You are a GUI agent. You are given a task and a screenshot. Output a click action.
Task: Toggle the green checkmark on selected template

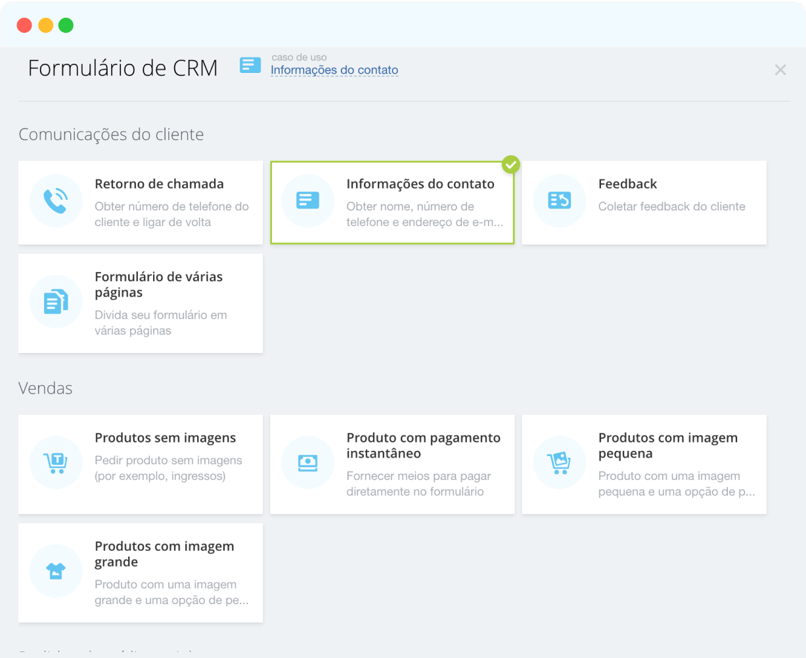point(511,164)
